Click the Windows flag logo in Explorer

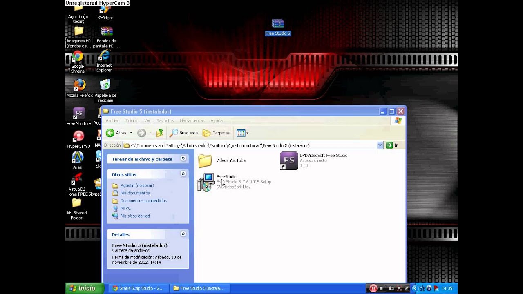tap(398, 120)
